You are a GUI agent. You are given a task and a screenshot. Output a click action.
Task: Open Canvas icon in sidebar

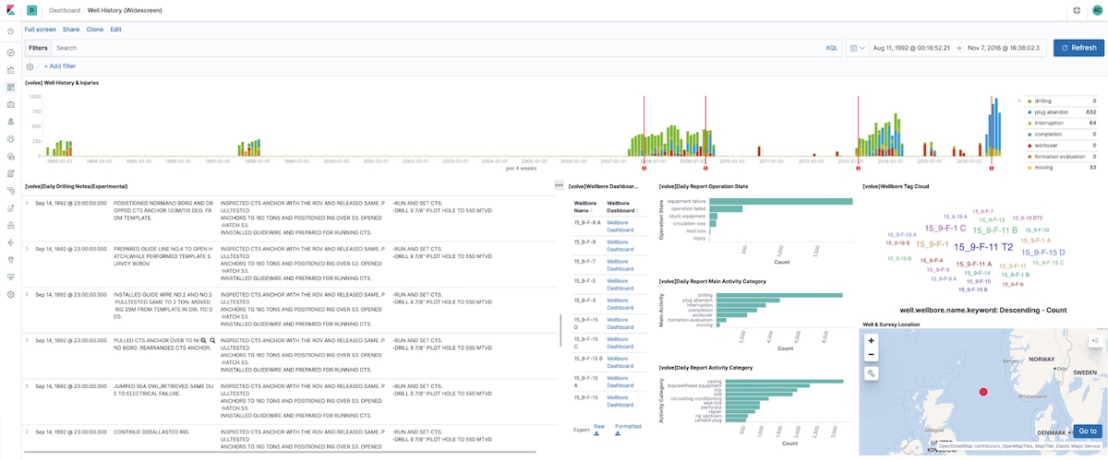pos(10,104)
